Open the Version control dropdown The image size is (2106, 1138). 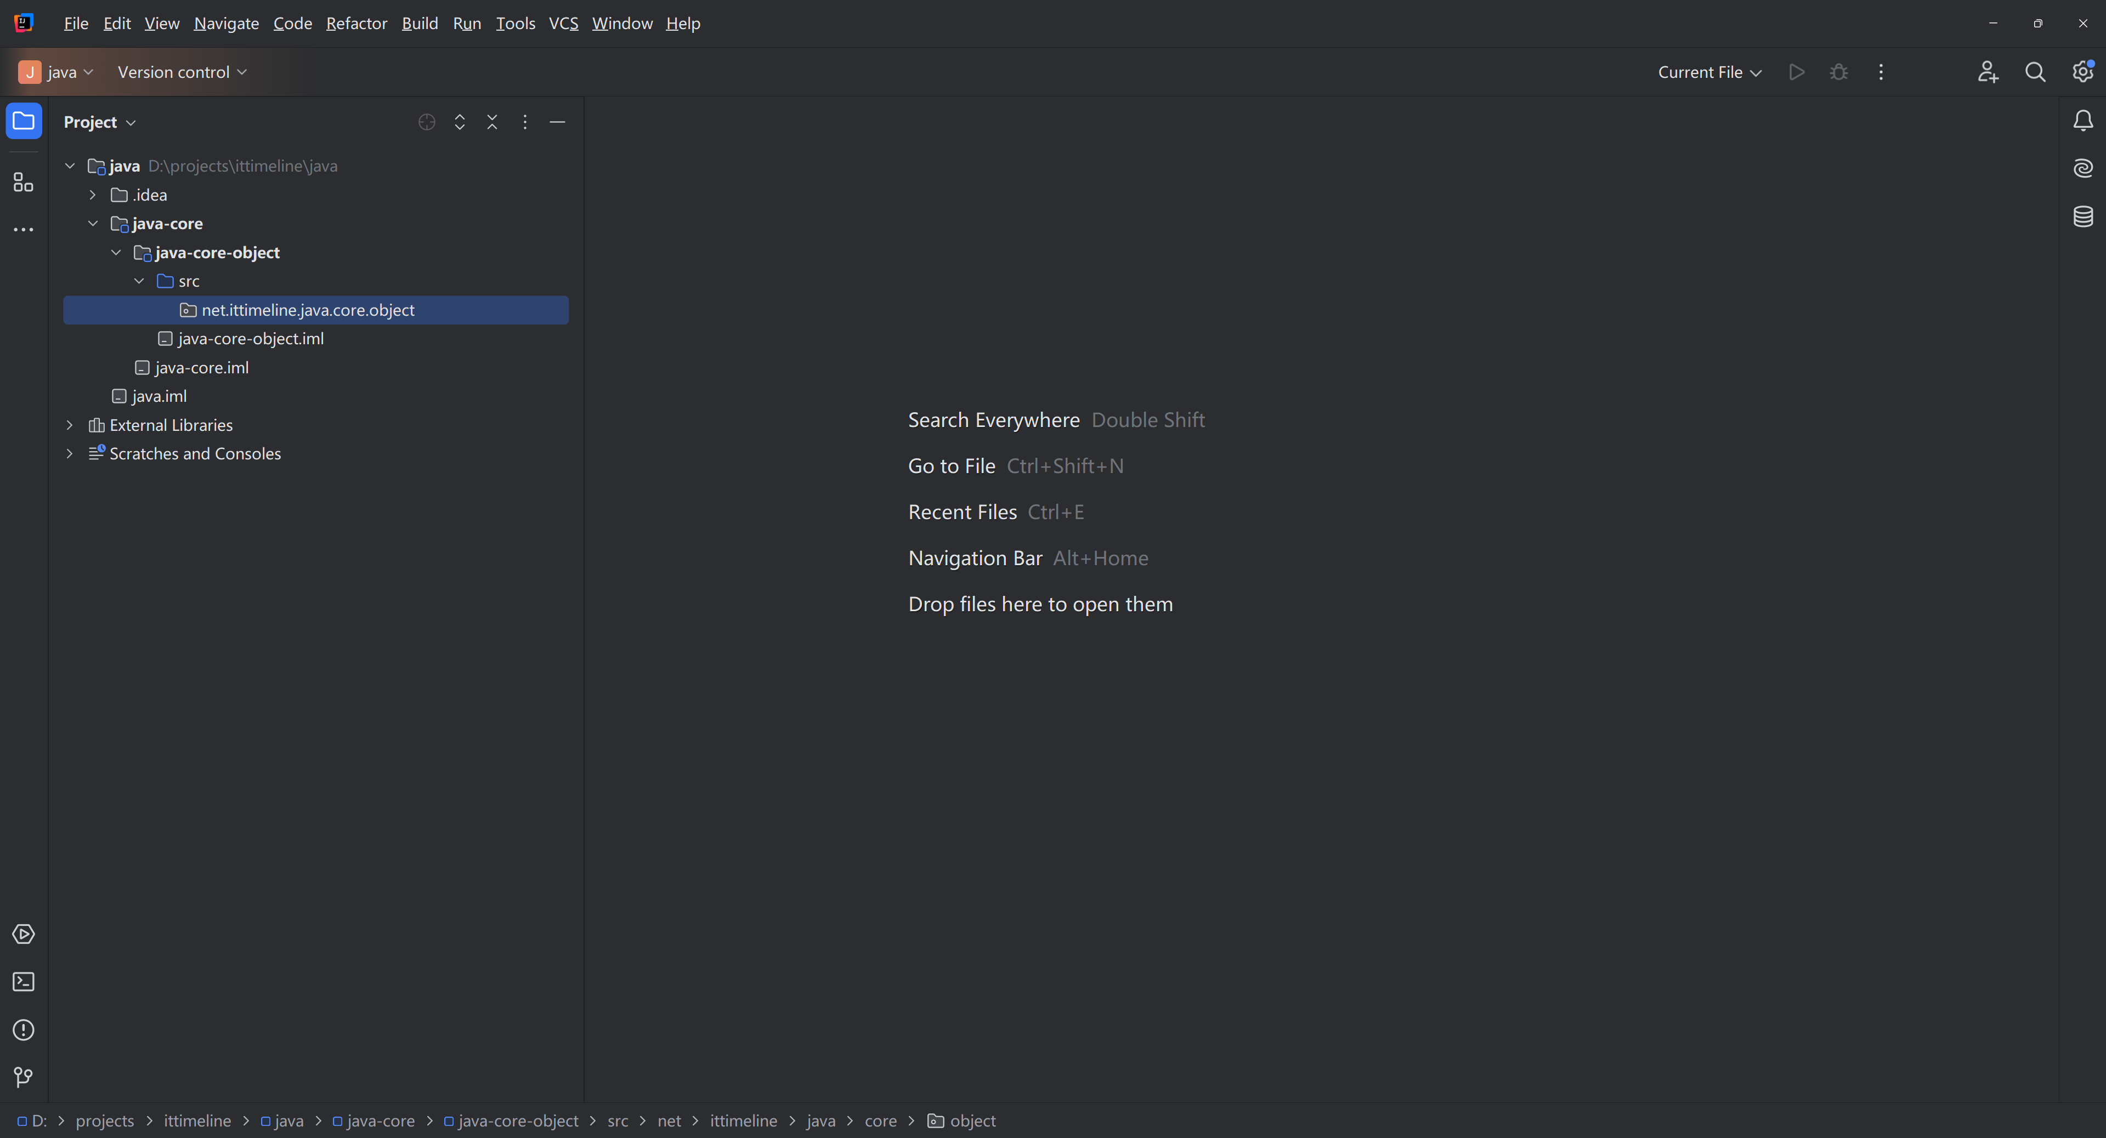pos(182,72)
